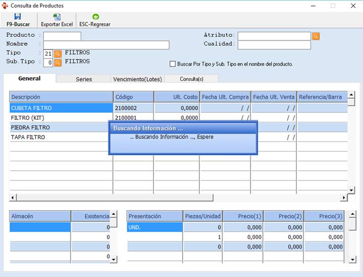Click the application icon in the title bar

(x=5, y=6)
